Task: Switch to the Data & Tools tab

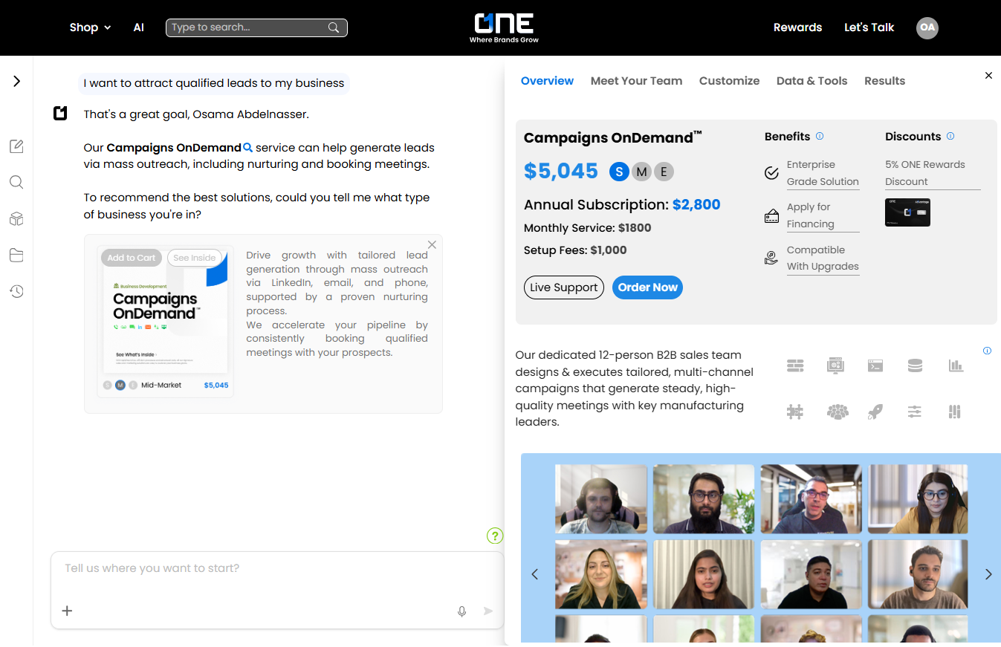Action: [812, 81]
